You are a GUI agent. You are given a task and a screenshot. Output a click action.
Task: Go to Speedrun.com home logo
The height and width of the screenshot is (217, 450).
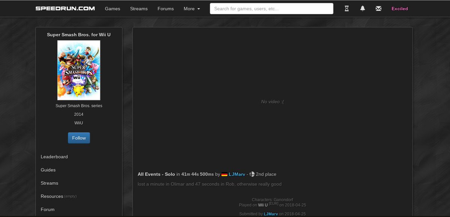(65, 9)
